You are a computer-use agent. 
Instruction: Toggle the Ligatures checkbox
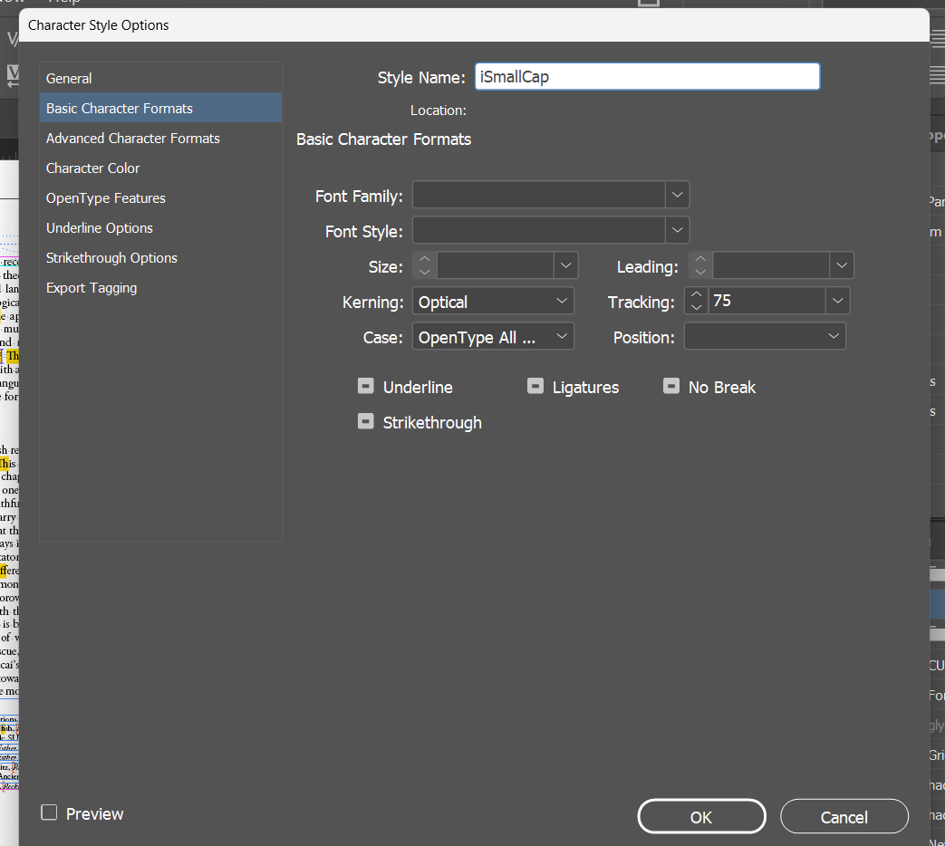535,385
